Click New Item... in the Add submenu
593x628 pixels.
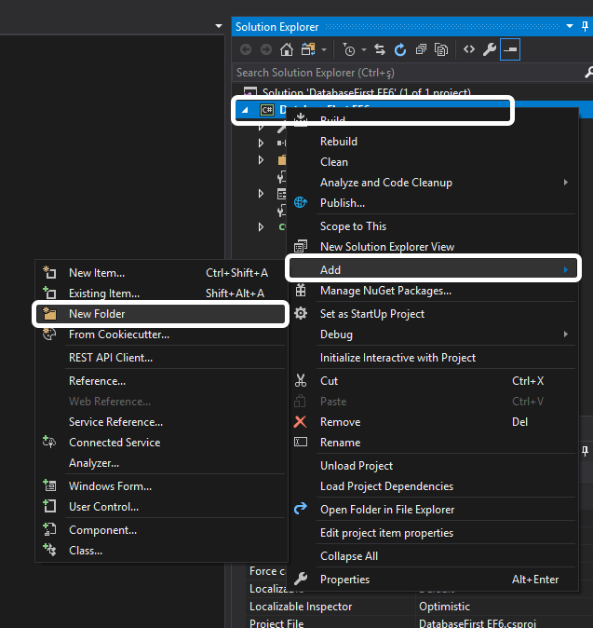[161, 273]
